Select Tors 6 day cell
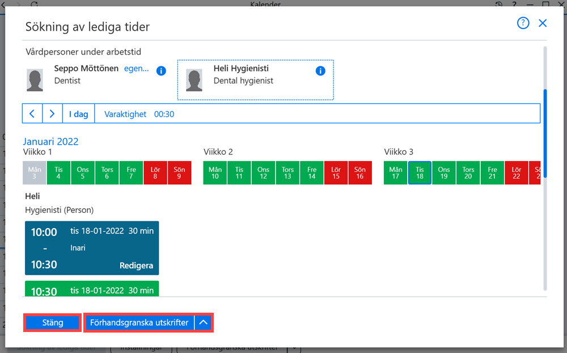This screenshot has height=353, width=567. [x=107, y=173]
